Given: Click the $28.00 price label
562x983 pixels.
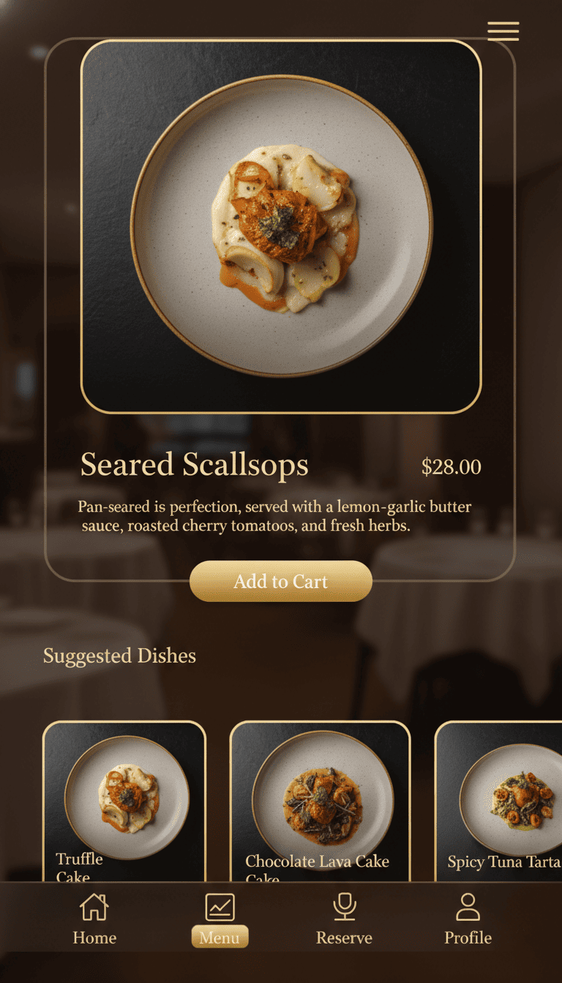Looking at the screenshot, I should pos(452,467).
